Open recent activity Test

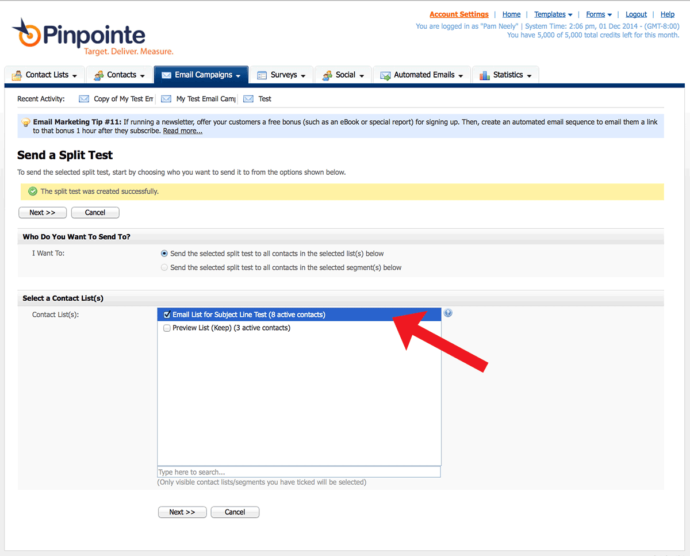(265, 99)
